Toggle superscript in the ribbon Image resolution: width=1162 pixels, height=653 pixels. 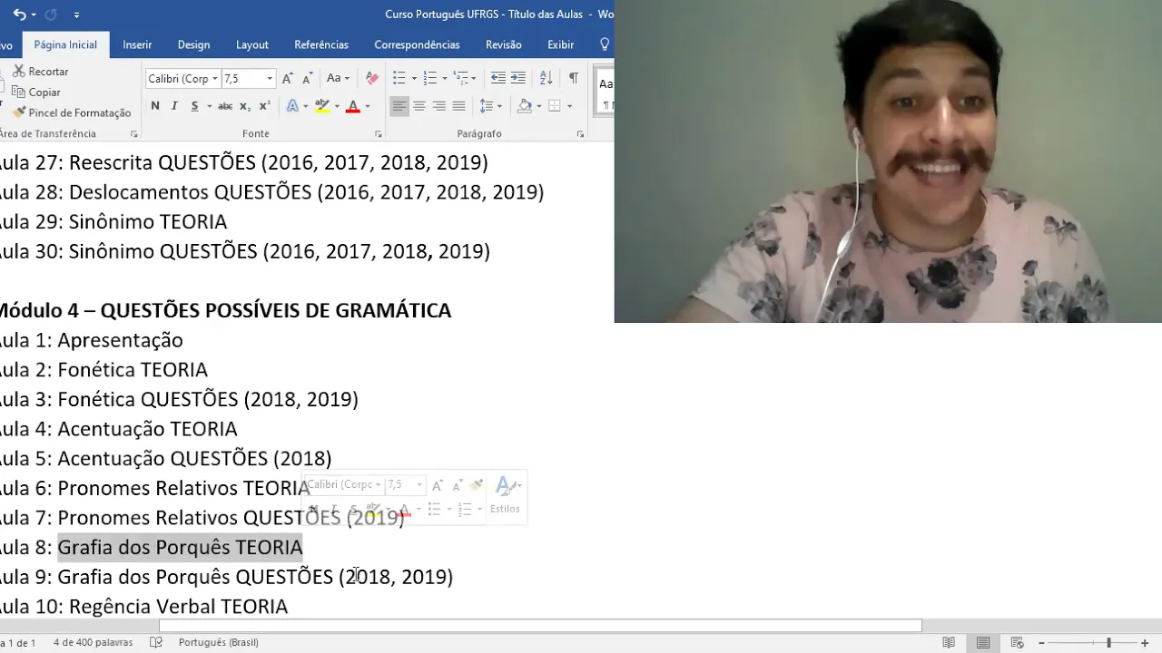(264, 106)
